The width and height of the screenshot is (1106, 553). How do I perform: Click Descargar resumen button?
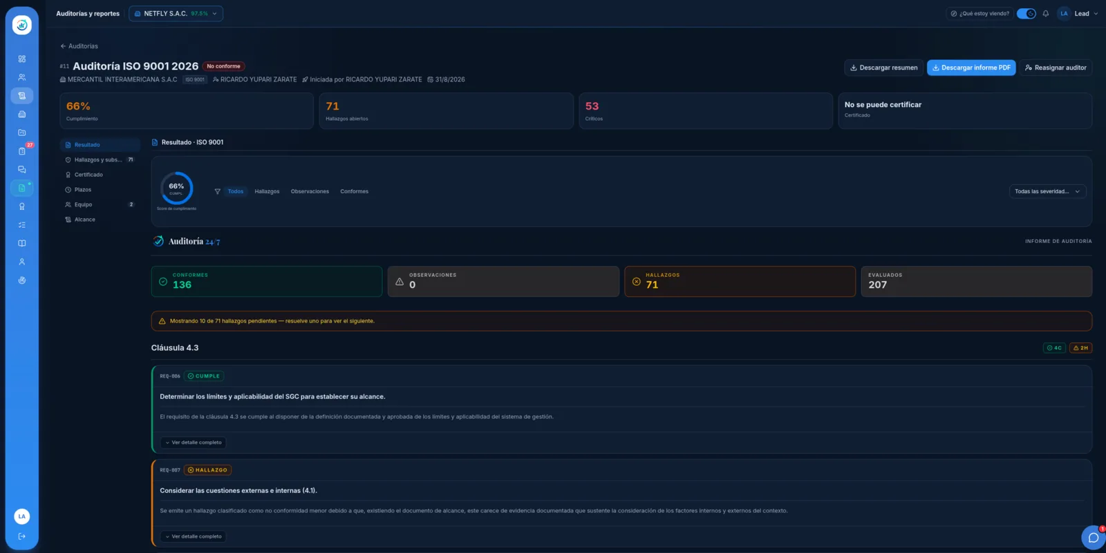[883, 68]
